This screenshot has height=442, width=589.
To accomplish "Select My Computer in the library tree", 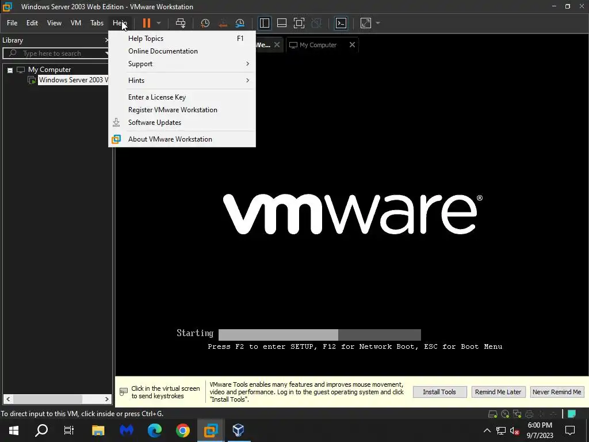I will 49,70.
